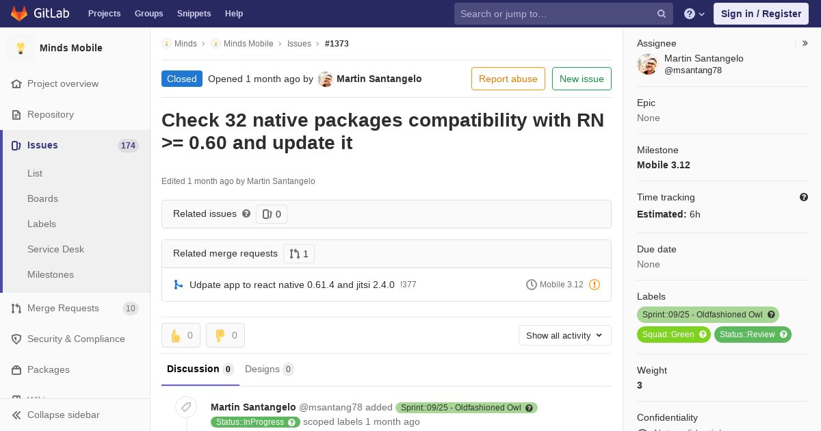Collapse sidebar using double-chevron icon
The width and height of the screenshot is (821, 431).
click(x=16, y=415)
